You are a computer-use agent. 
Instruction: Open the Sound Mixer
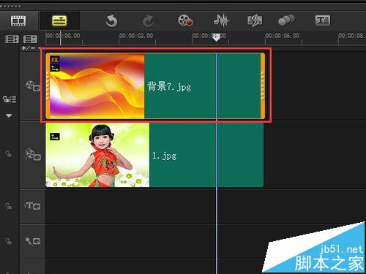click(x=221, y=20)
